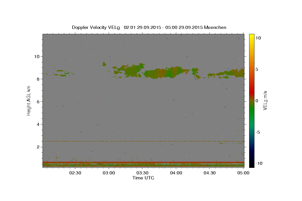Click the 05:00 time tick label
The width and height of the screenshot is (302, 201).
click(243, 173)
